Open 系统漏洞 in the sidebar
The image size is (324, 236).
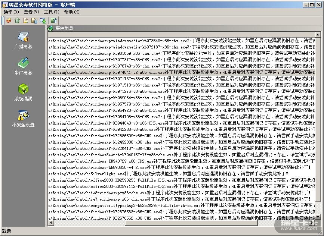[23, 92]
